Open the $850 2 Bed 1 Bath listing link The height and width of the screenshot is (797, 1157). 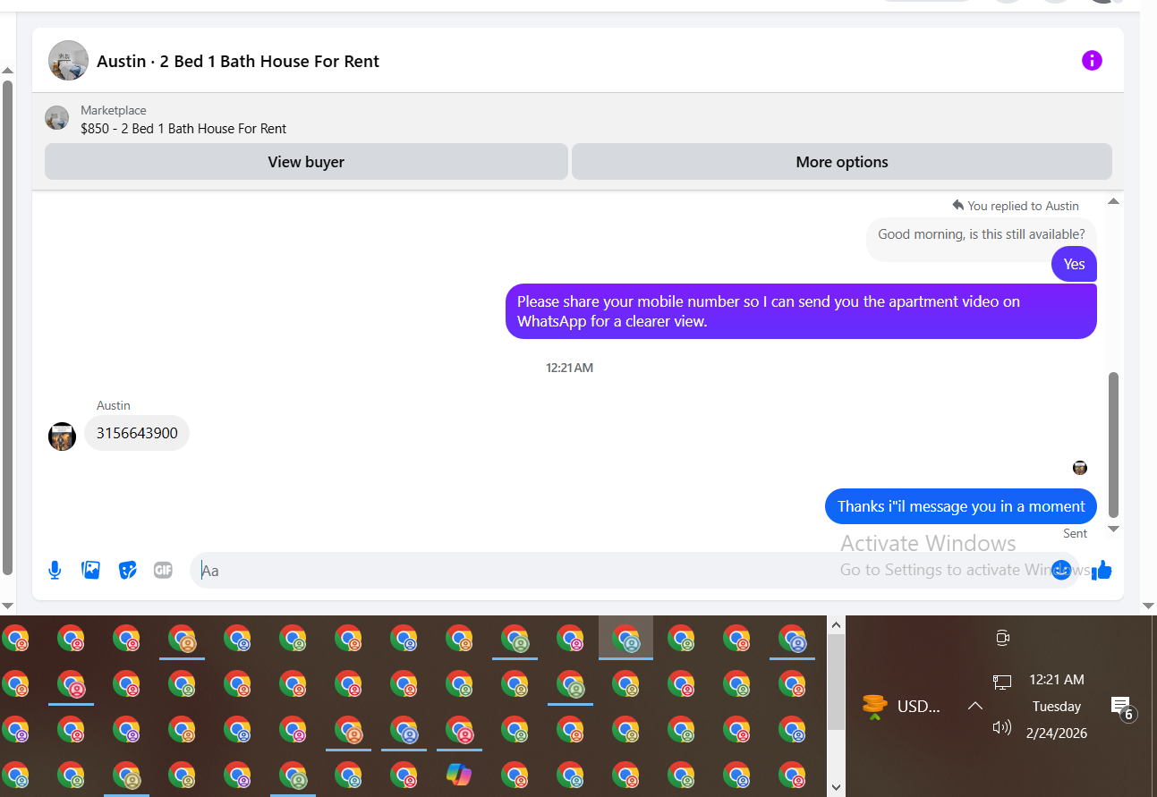(183, 128)
